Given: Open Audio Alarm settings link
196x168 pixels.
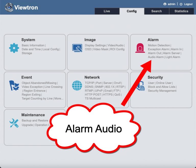Looking at the screenshot, I should [x=156, y=57].
